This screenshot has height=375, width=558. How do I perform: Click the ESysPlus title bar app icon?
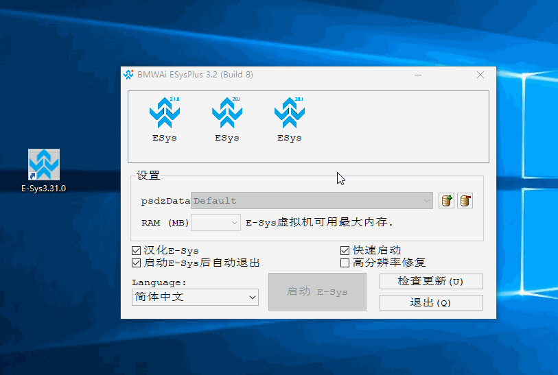pos(128,75)
